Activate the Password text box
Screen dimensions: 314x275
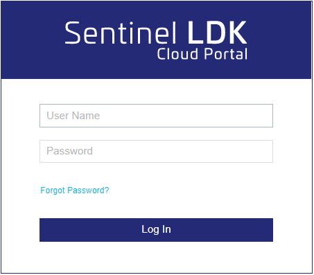(x=156, y=151)
